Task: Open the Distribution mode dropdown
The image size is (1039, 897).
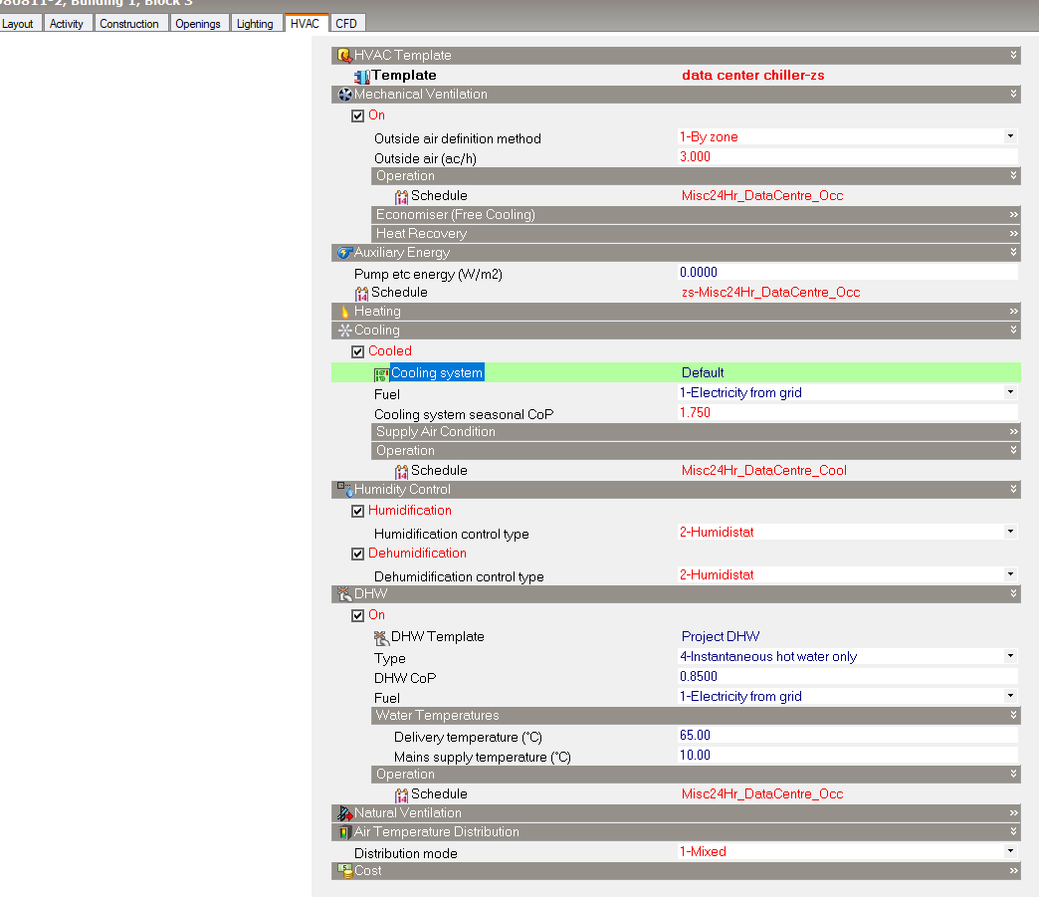Action: pos(1010,850)
